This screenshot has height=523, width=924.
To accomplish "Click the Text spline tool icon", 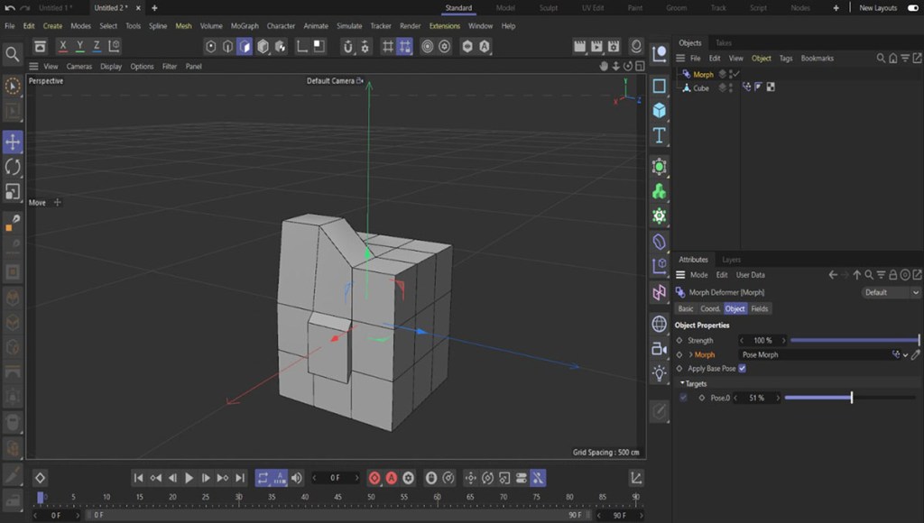I will pyautogui.click(x=660, y=135).
